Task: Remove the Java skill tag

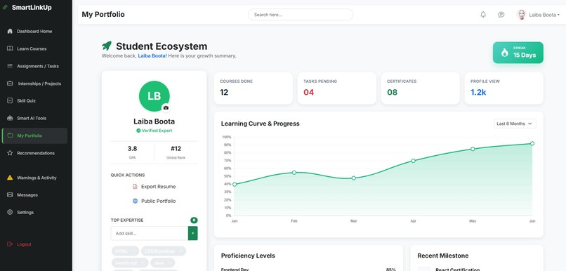Action: (x=169, y=263)
